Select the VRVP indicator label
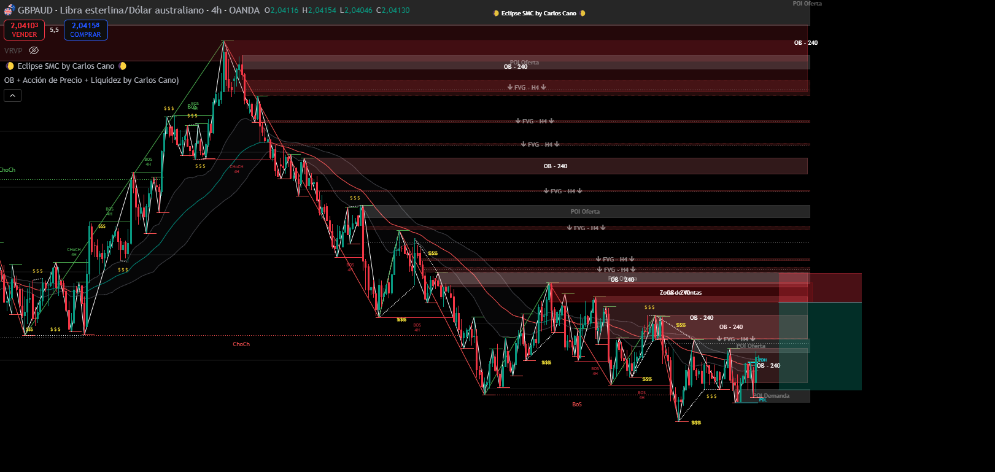The height and width of the screenshot is (472, 995). (x=13, y=50)
